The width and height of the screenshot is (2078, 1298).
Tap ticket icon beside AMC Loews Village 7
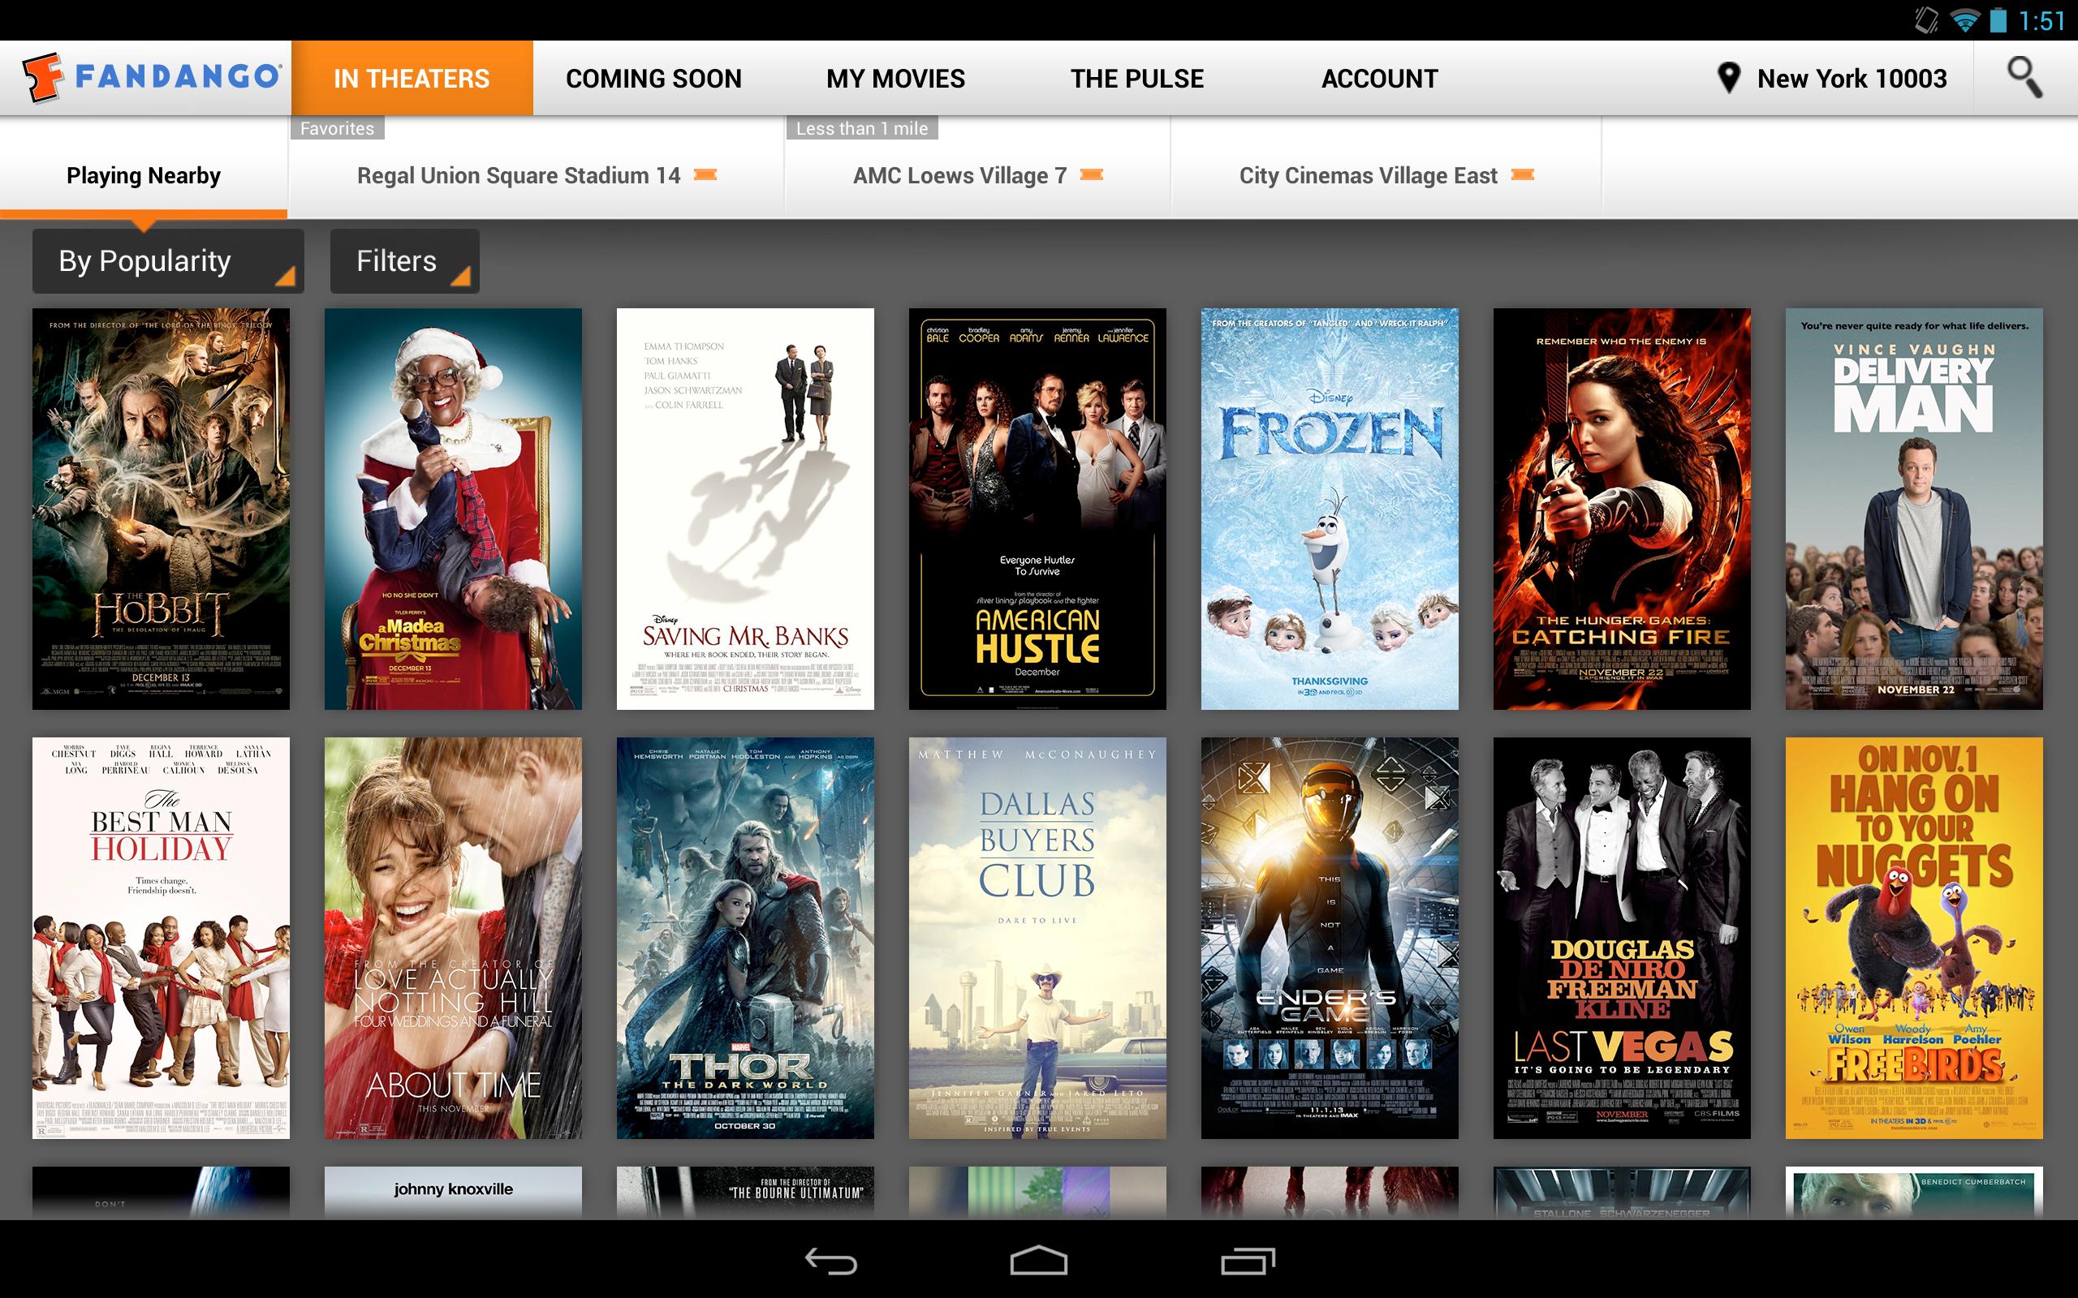1092,175
